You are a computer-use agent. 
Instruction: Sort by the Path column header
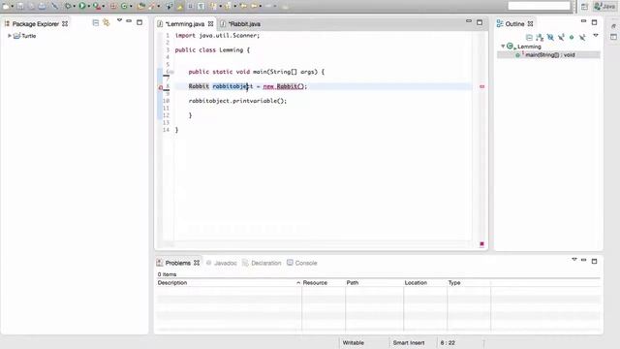click(353, 282)
